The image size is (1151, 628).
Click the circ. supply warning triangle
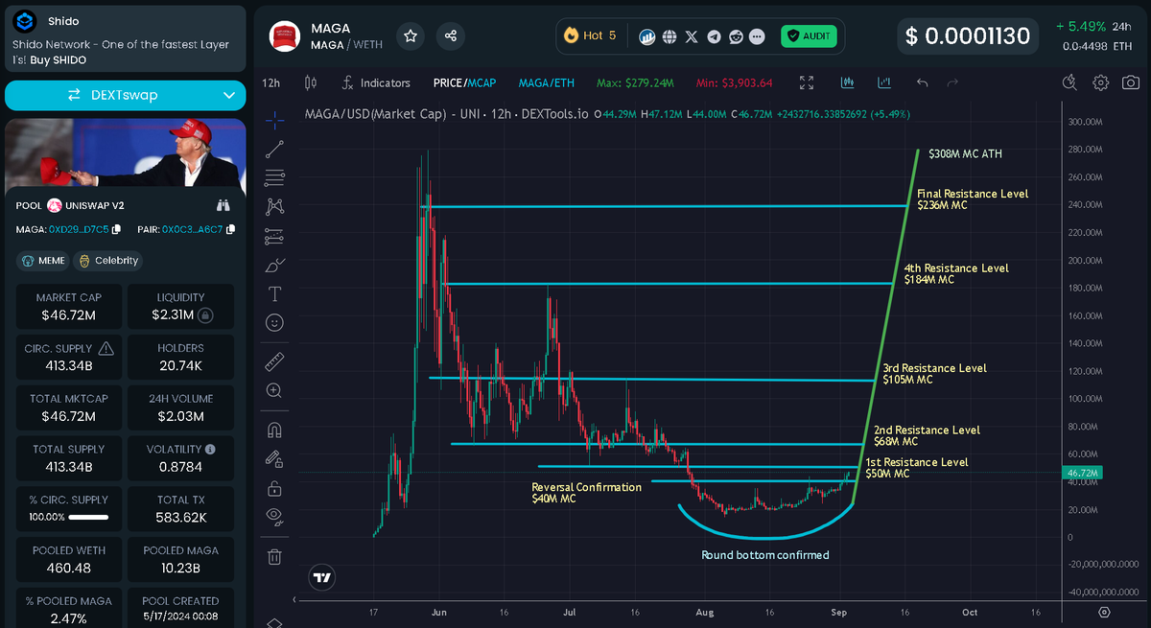pyautogui.click(x=106, y=348)
